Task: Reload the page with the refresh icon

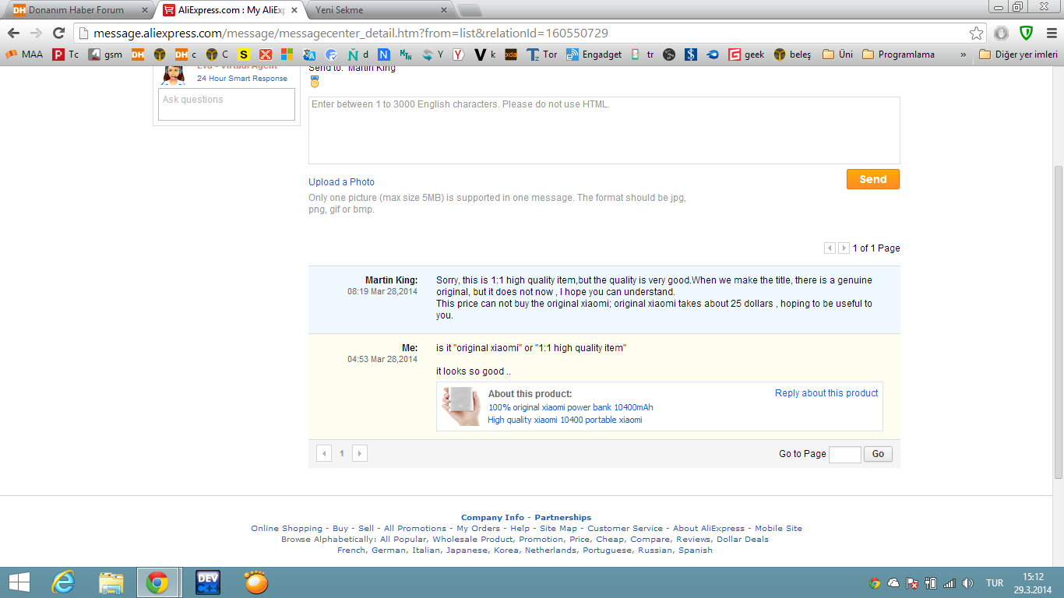Action: [x=58, y=33]
